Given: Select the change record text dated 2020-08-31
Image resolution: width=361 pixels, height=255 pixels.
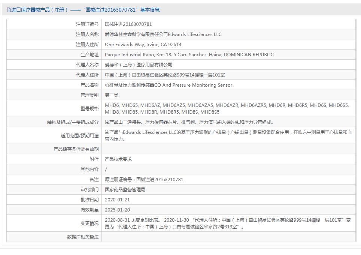Looking at the screenshot, I should point(228,223).
